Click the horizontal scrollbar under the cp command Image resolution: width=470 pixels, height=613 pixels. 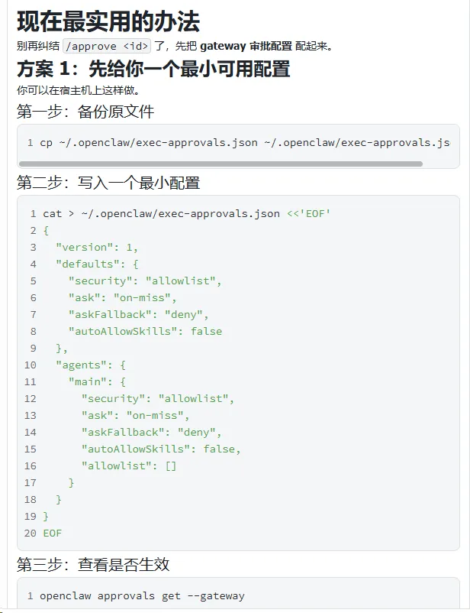pyautogui.click(x=221, y=164)
